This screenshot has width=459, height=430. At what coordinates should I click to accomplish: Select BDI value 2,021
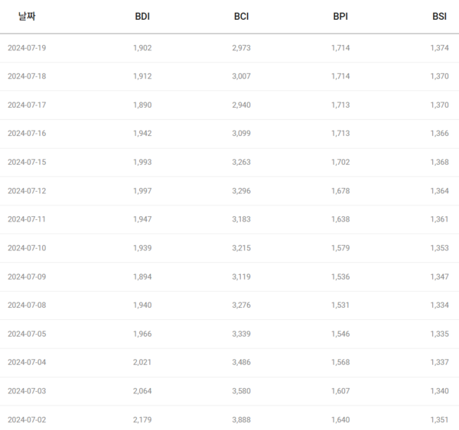tap(142, 363)
